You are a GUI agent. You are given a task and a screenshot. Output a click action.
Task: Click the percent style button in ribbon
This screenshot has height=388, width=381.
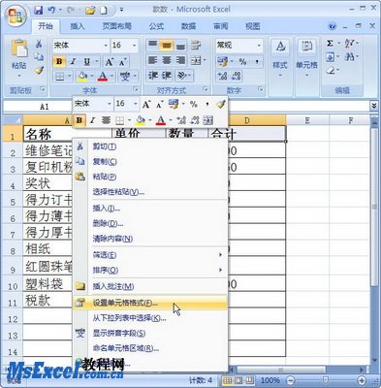coord(242,61)
